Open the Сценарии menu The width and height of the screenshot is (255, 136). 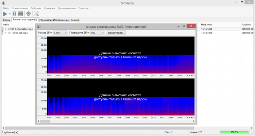tap(49, 8)
